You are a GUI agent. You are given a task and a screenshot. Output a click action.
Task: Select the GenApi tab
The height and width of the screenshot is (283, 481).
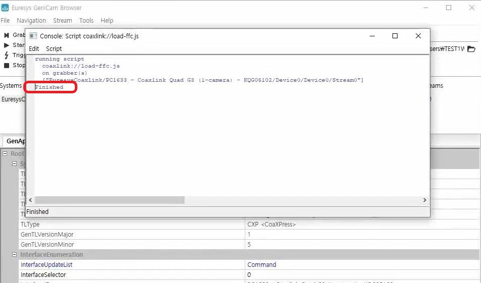(x=15, y=141)
